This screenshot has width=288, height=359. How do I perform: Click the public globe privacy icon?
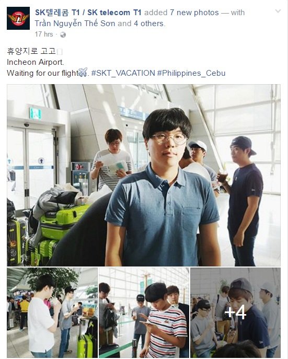pos(63,34)
